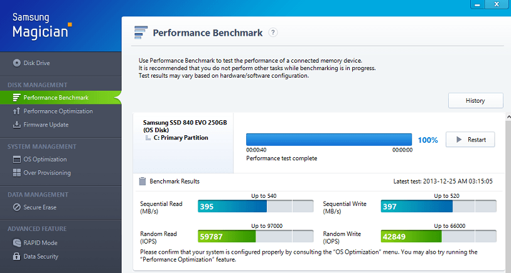Click the Over Provisioning icon
The image size is (511, 273).
tap(18, 173)
